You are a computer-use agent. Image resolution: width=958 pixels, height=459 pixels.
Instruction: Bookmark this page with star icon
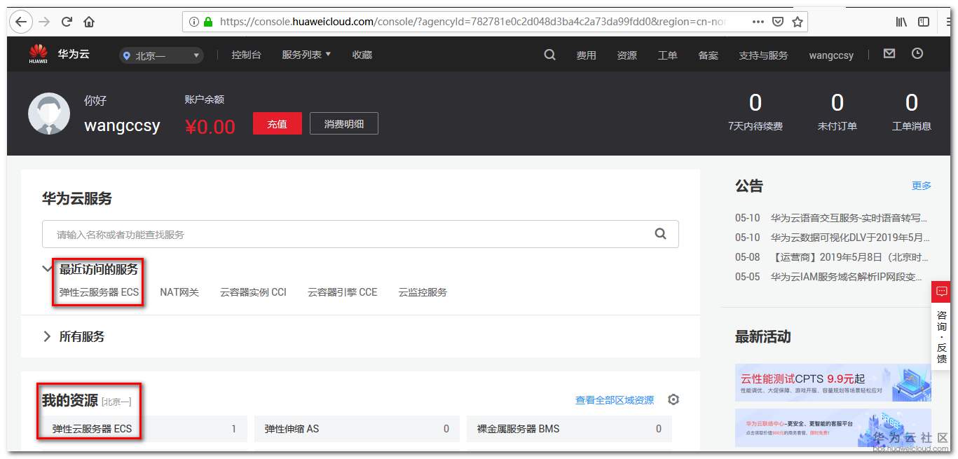point(797,22)
